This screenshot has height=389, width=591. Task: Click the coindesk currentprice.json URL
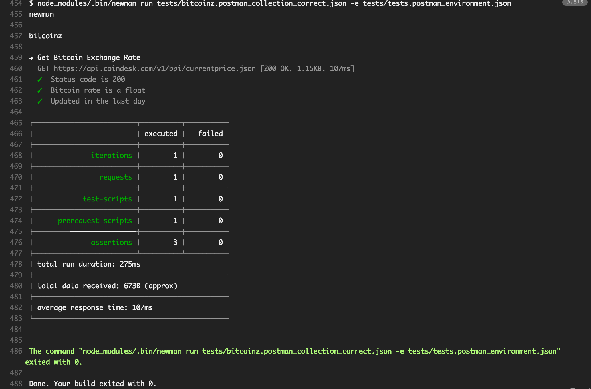[x=154, y=69]
